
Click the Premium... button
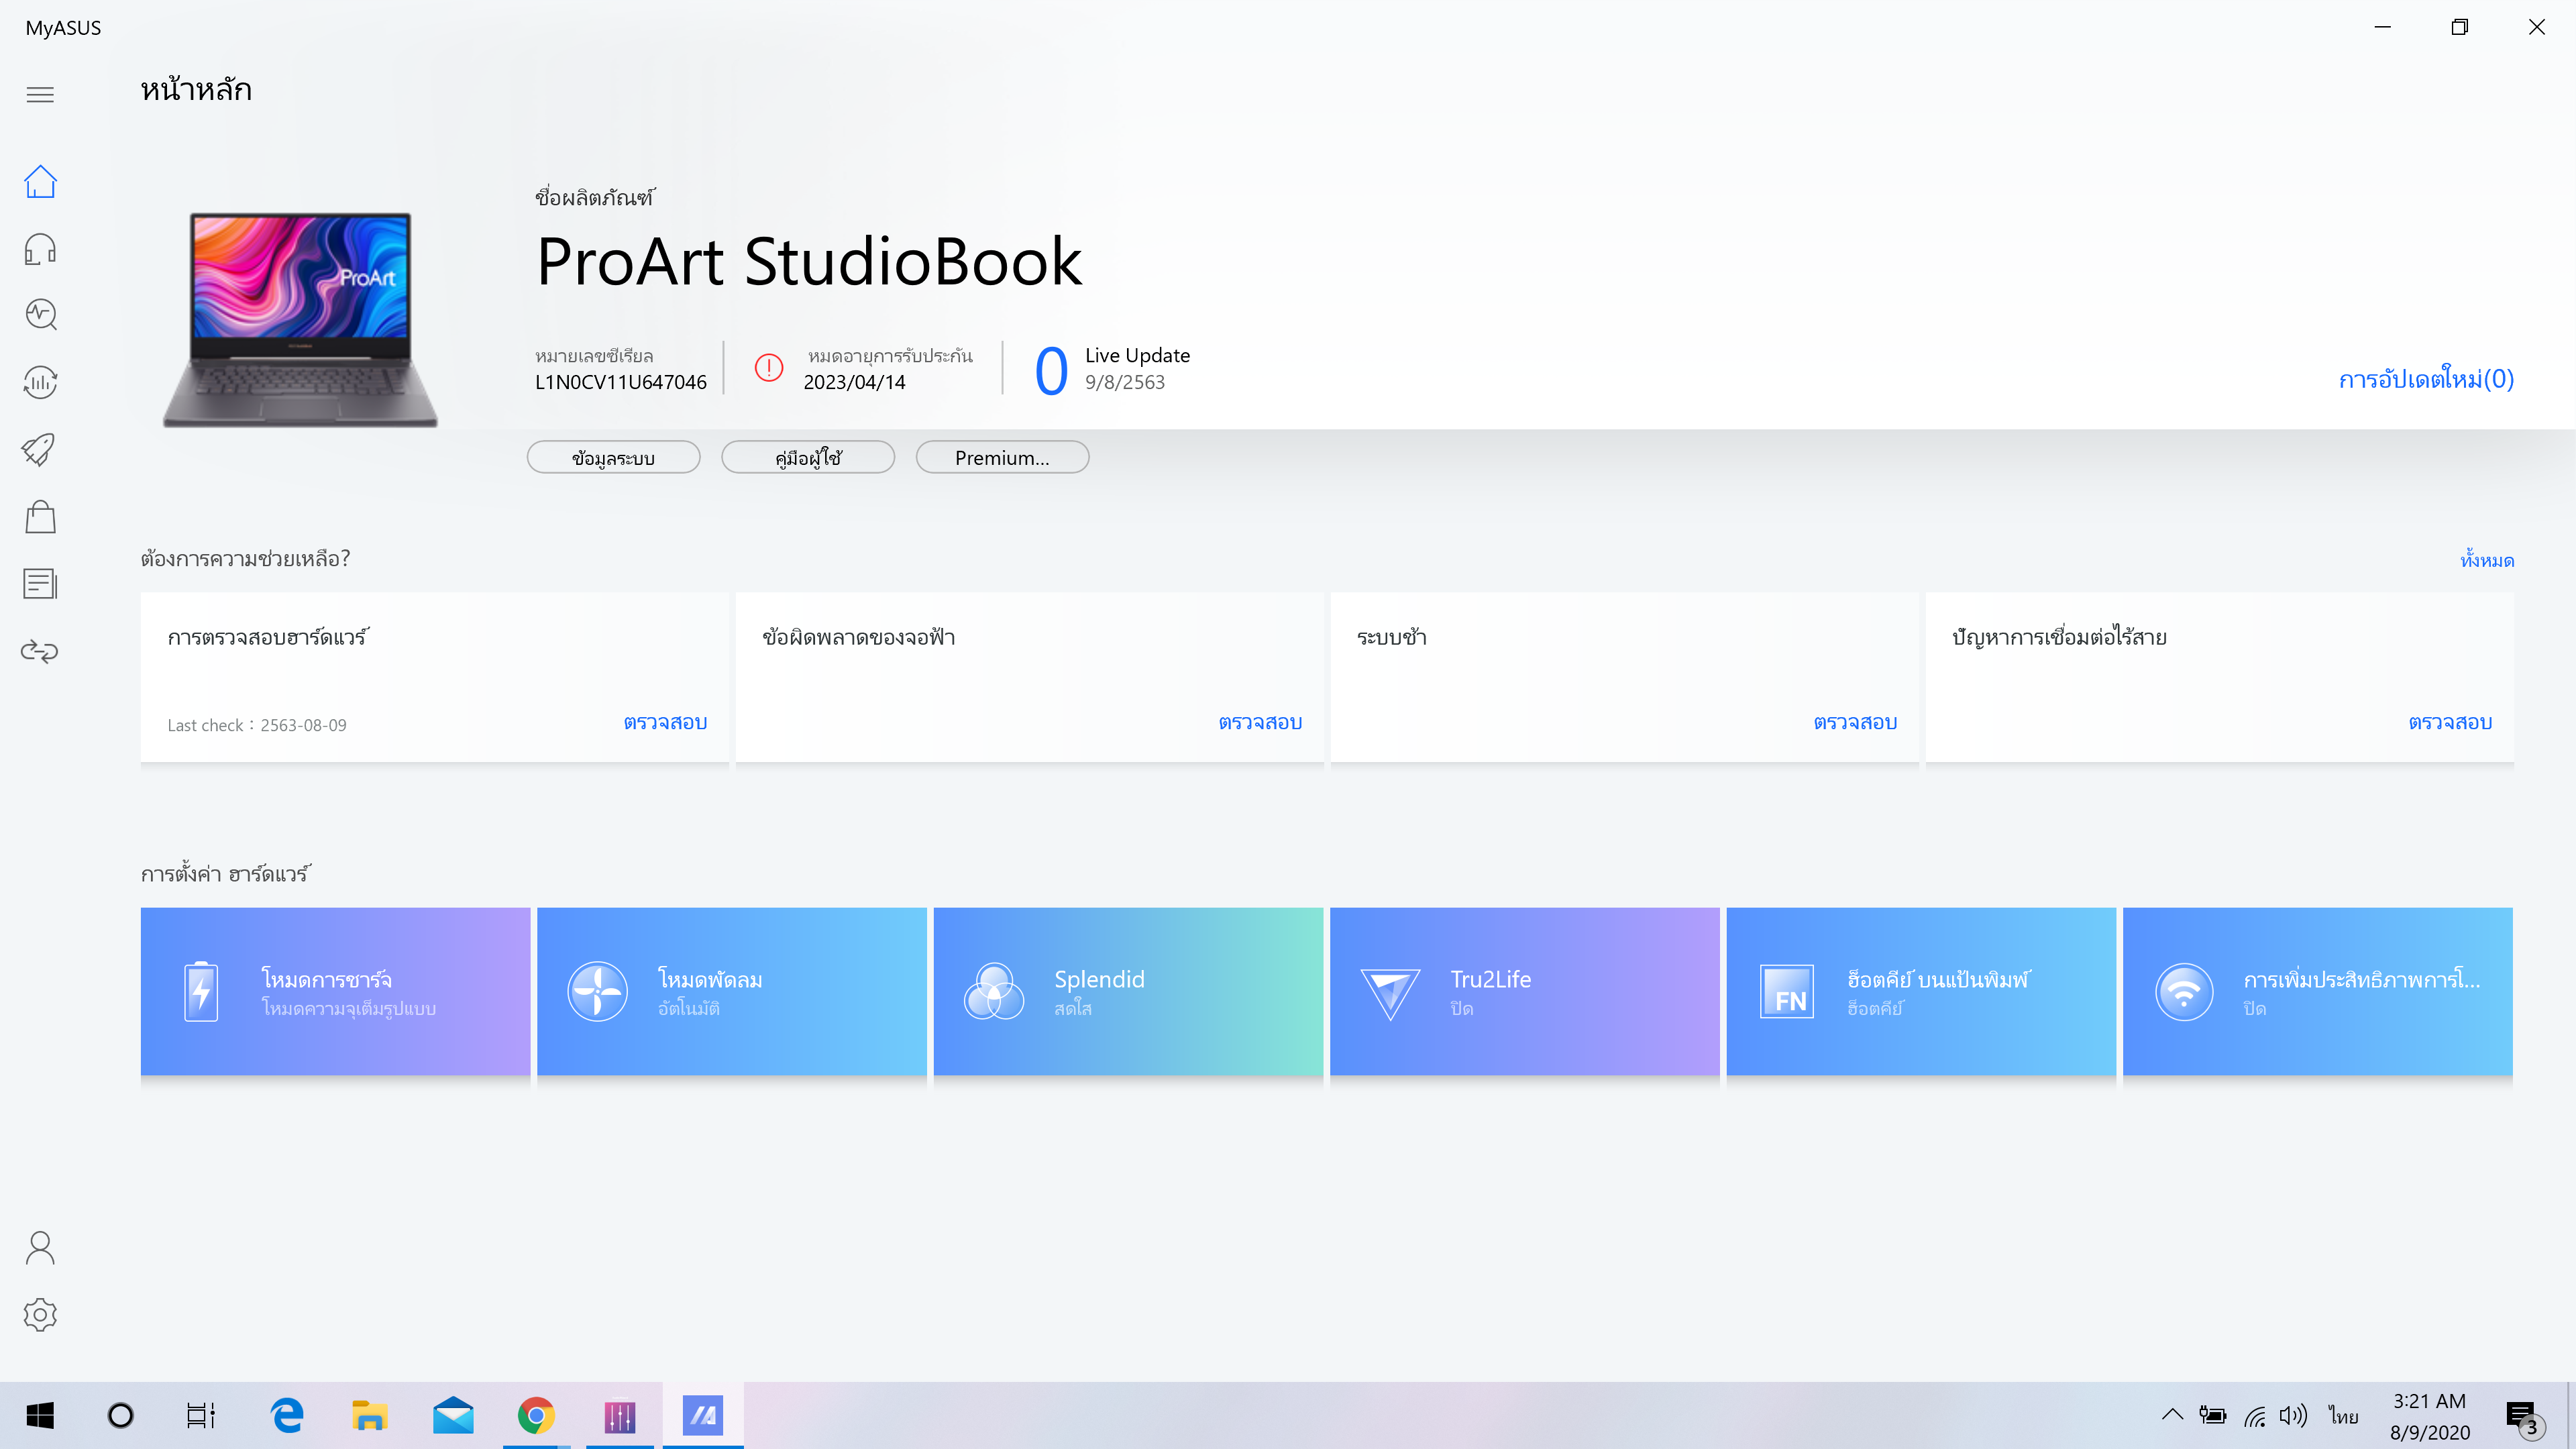pos(1002,457)
